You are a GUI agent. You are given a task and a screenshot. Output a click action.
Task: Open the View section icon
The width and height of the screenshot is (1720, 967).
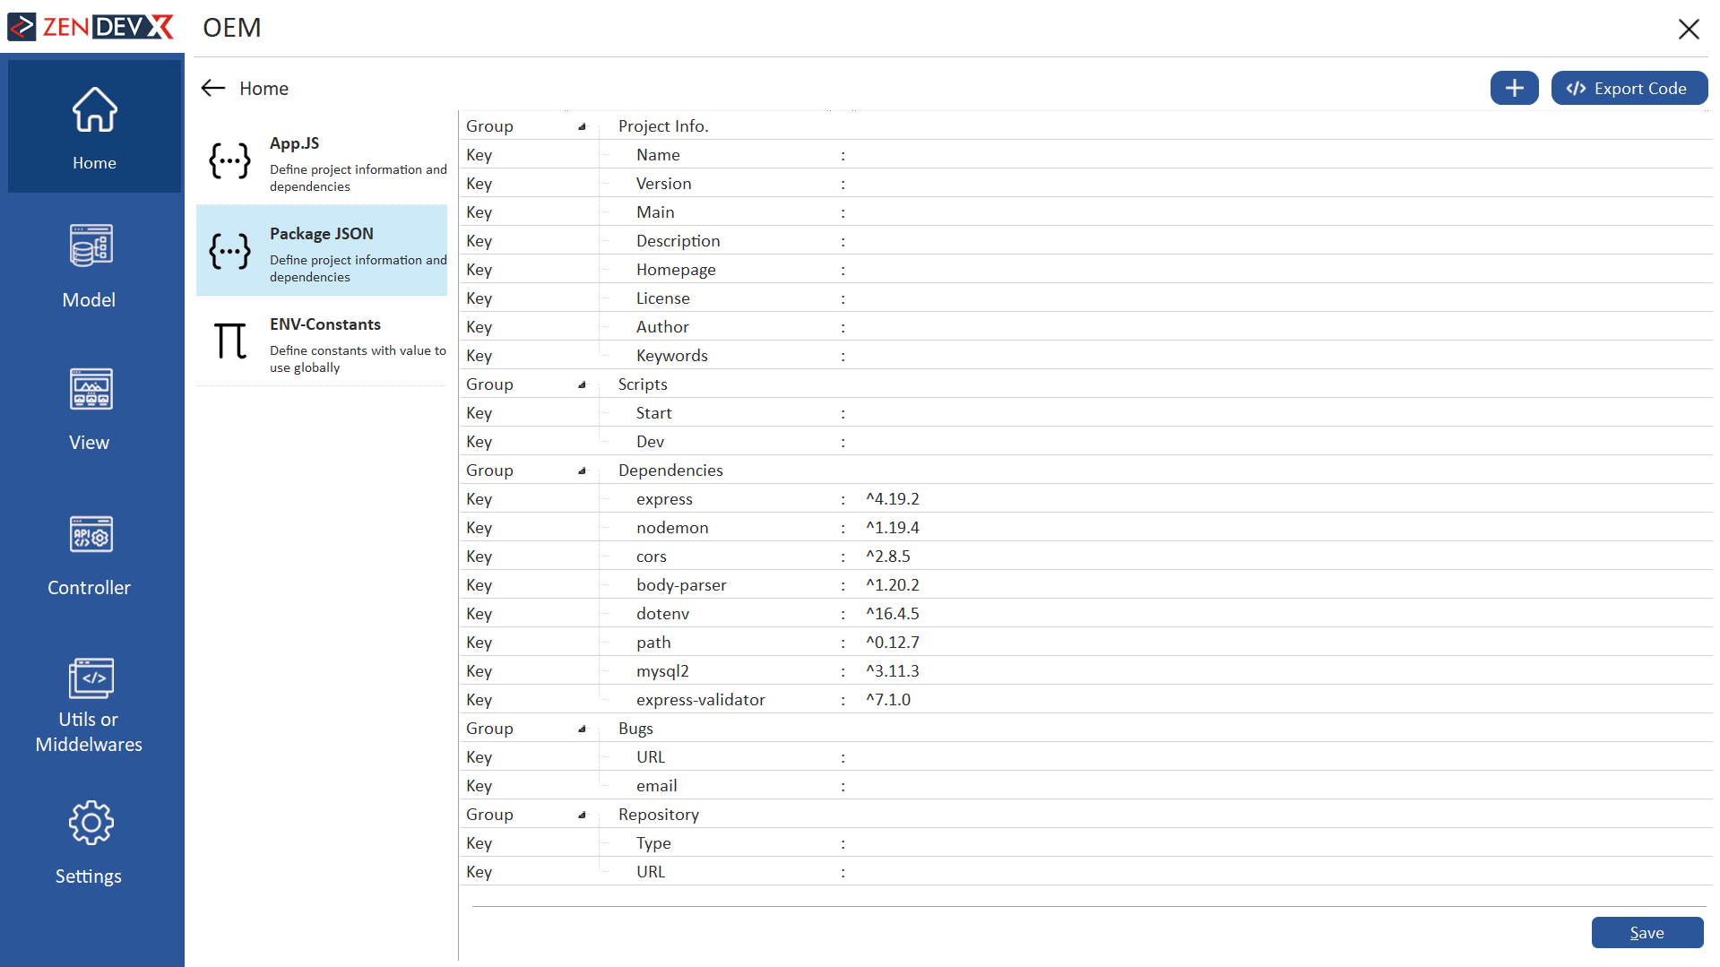pyautogui.click(x=91, y=389)
